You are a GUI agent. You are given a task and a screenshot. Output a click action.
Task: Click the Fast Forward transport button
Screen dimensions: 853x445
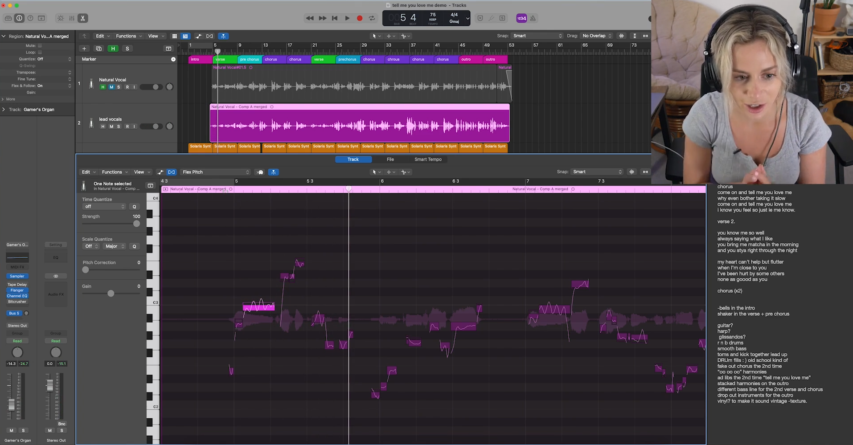(322, 18)
